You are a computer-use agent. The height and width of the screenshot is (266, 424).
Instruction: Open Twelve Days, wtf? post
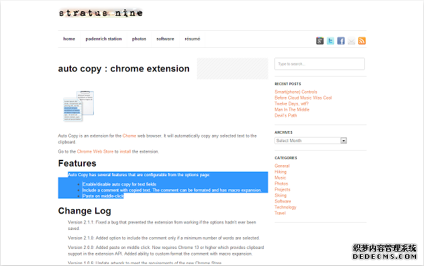coord(291,104)
